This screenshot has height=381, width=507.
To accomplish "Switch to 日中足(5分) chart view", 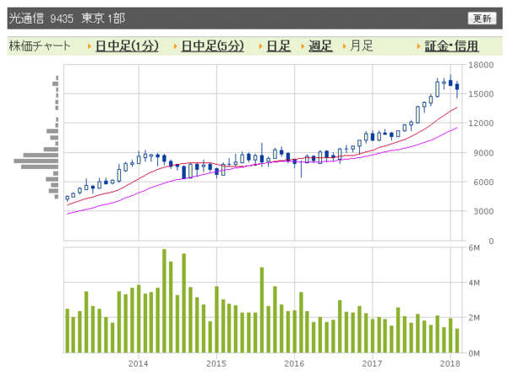I will pyautogui.click(x=214, y=46).
